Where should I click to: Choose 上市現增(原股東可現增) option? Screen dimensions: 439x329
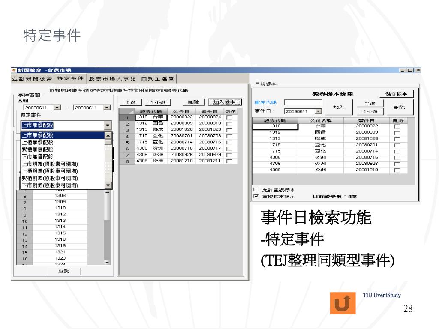[x=63, y=164]
